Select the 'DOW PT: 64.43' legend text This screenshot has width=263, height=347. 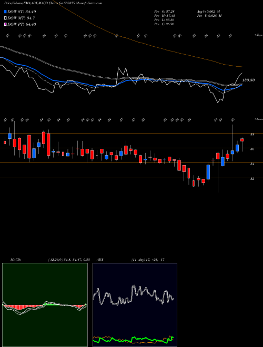coord(22,24)
